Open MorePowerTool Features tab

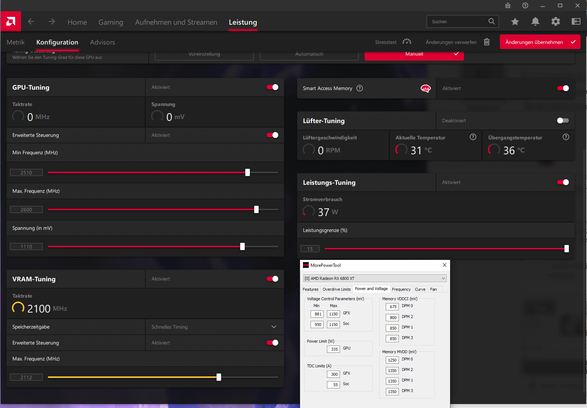click(x=311, y=289)
